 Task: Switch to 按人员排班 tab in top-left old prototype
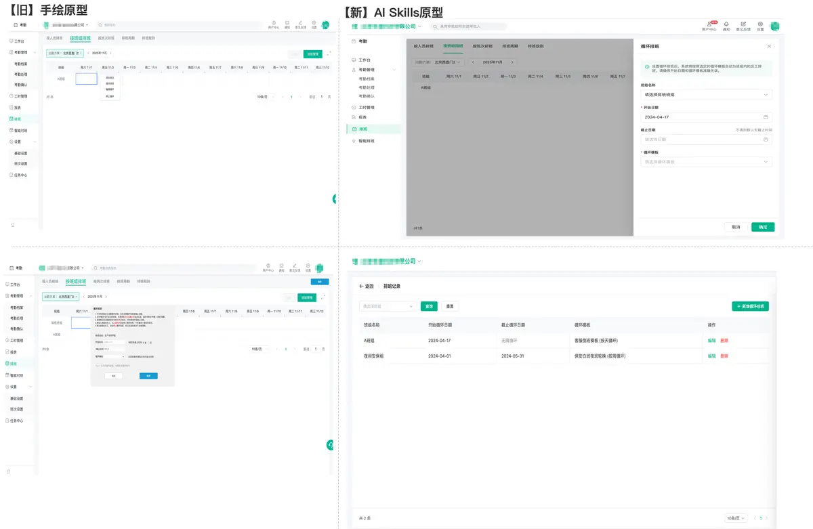click(x=54, y=38)
